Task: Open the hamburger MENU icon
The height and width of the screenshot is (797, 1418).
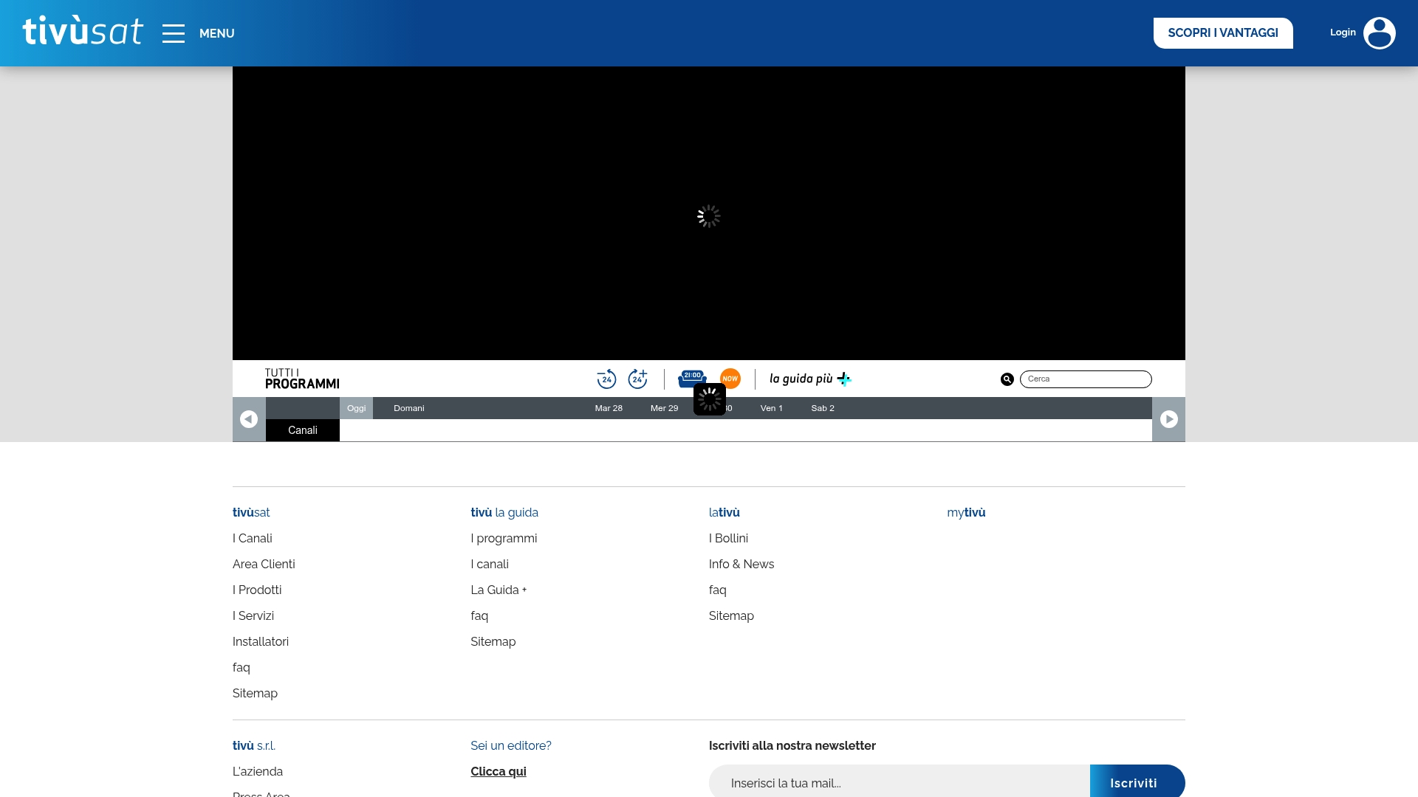Action: point(174,33)
